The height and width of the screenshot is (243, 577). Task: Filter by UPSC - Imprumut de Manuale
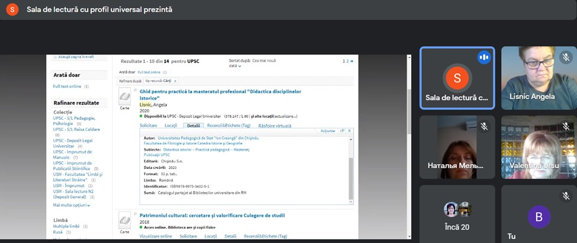[72, 154]
